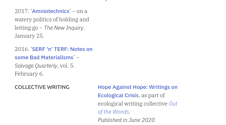The width and height of the screenshot is (226, 125).
Task: Open the 'Amniotechnics' article link
Action: pyautogui.click(x=51, y=11)
